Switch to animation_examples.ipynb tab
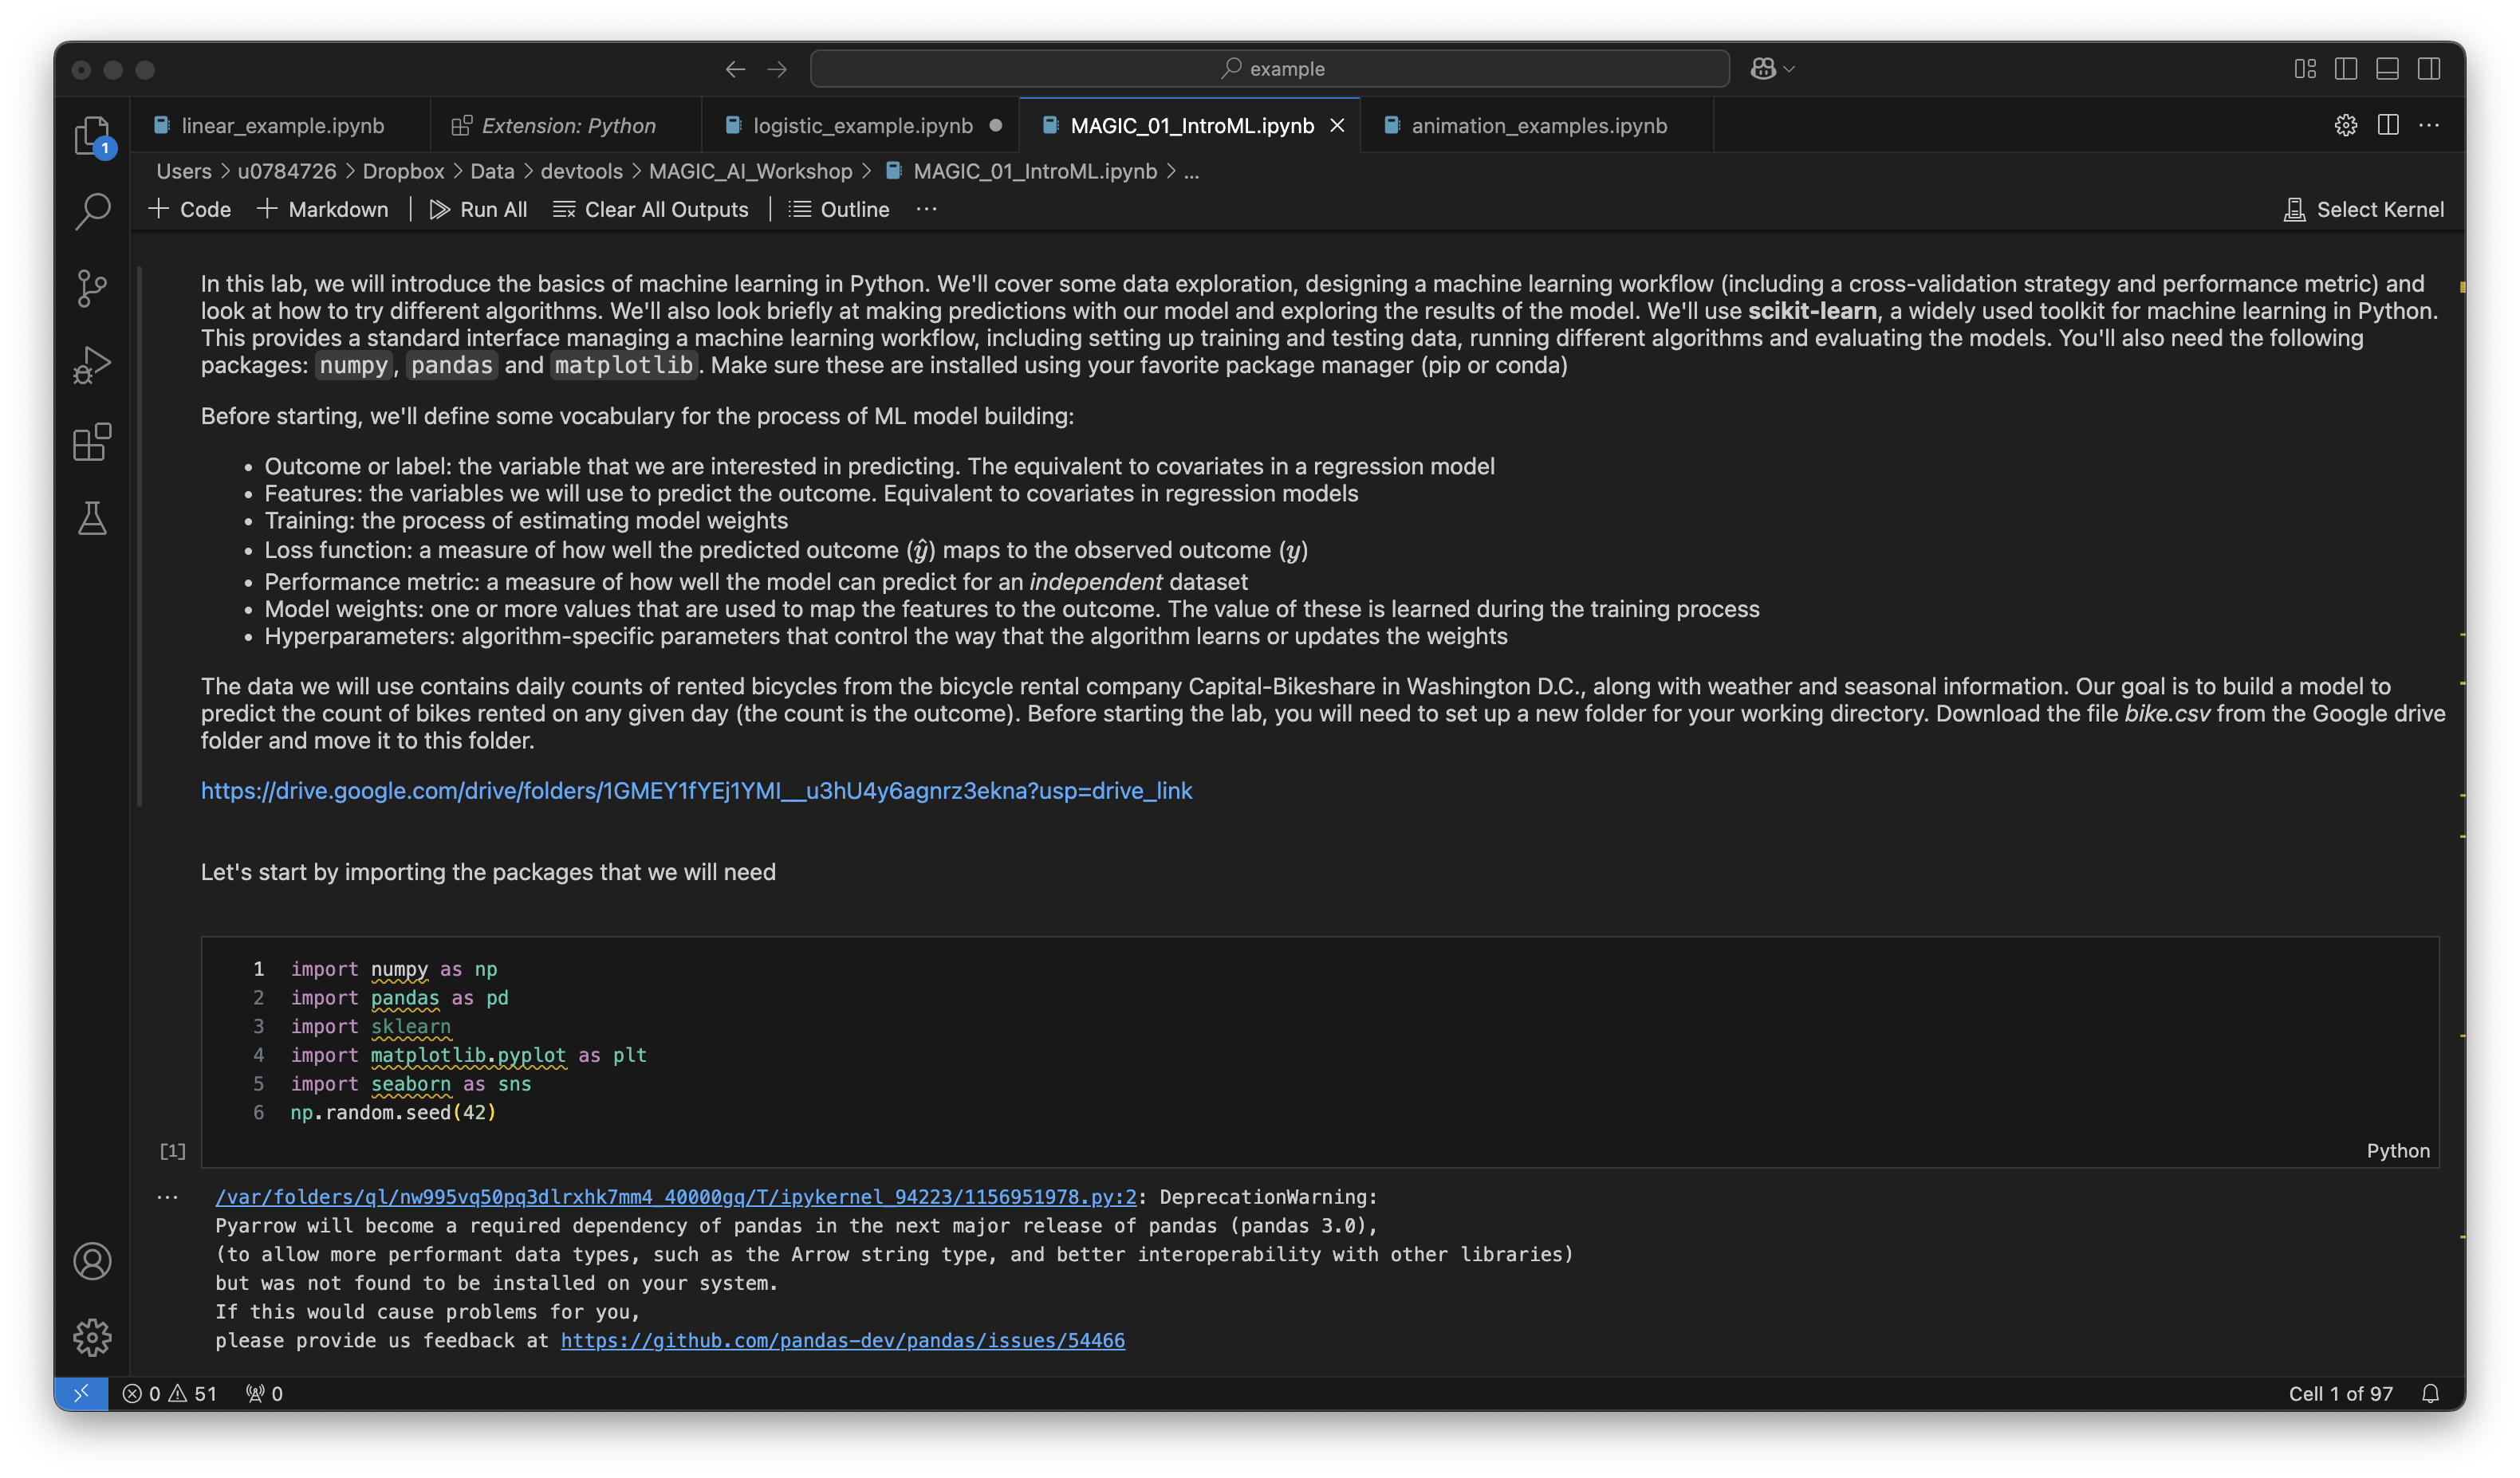Image resolution: width=2520 pixels, height=1478 pixels. pyautogui.click(x=1538, y=126)
